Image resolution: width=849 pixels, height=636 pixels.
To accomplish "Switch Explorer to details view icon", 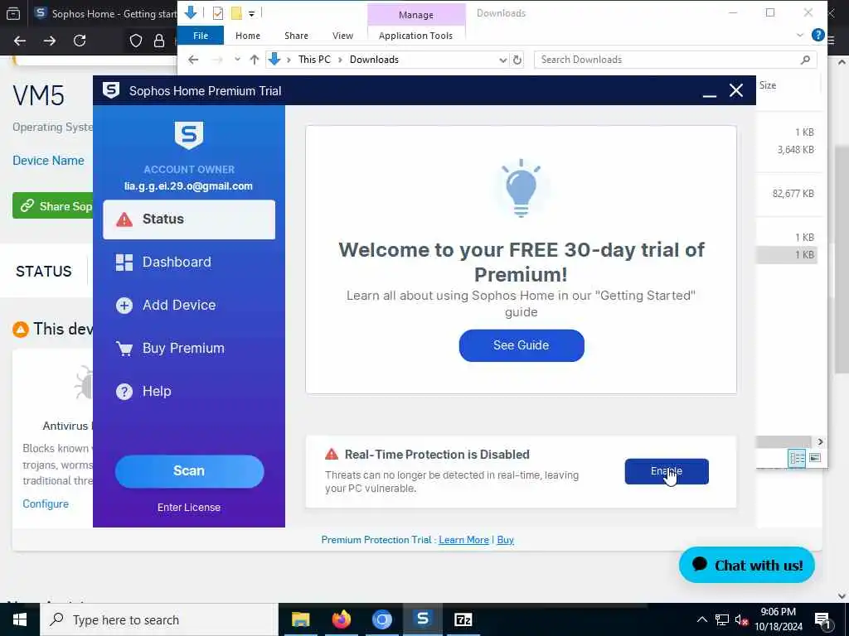I will [x=797, y=458].
